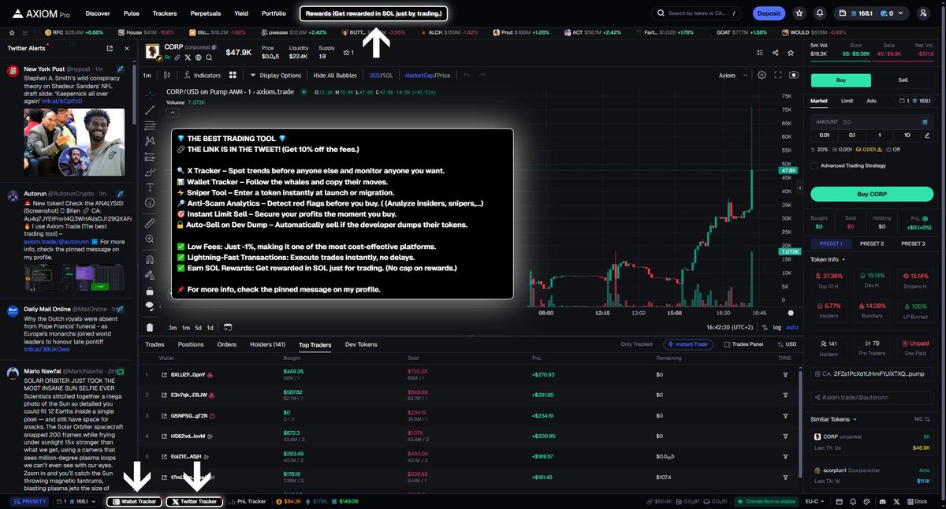Viewport: 946px width, 509px height.
Task: Select the zoom-in chart tool
Action: tap(150, 239)
